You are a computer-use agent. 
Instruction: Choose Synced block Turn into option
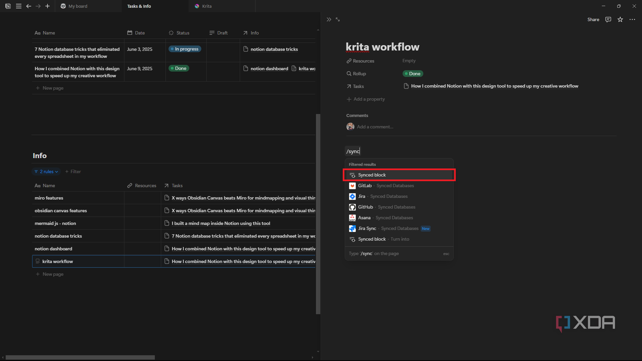coord(399,239)
